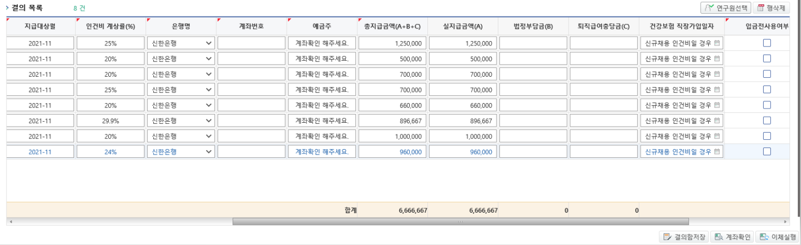Click the 법정부담금(B) column header
The width and height of the screenshot is (801, 245).
(533, 26)
